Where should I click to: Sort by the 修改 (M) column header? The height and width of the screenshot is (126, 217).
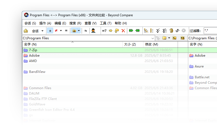click(151, 44)
